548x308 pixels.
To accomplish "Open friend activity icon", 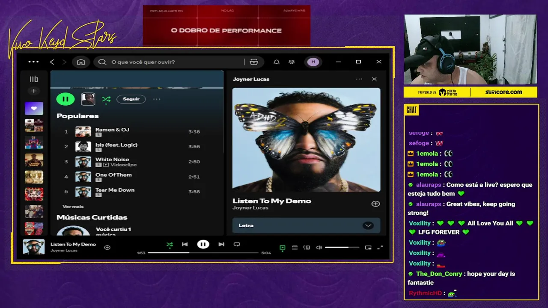I will point(292,62).
